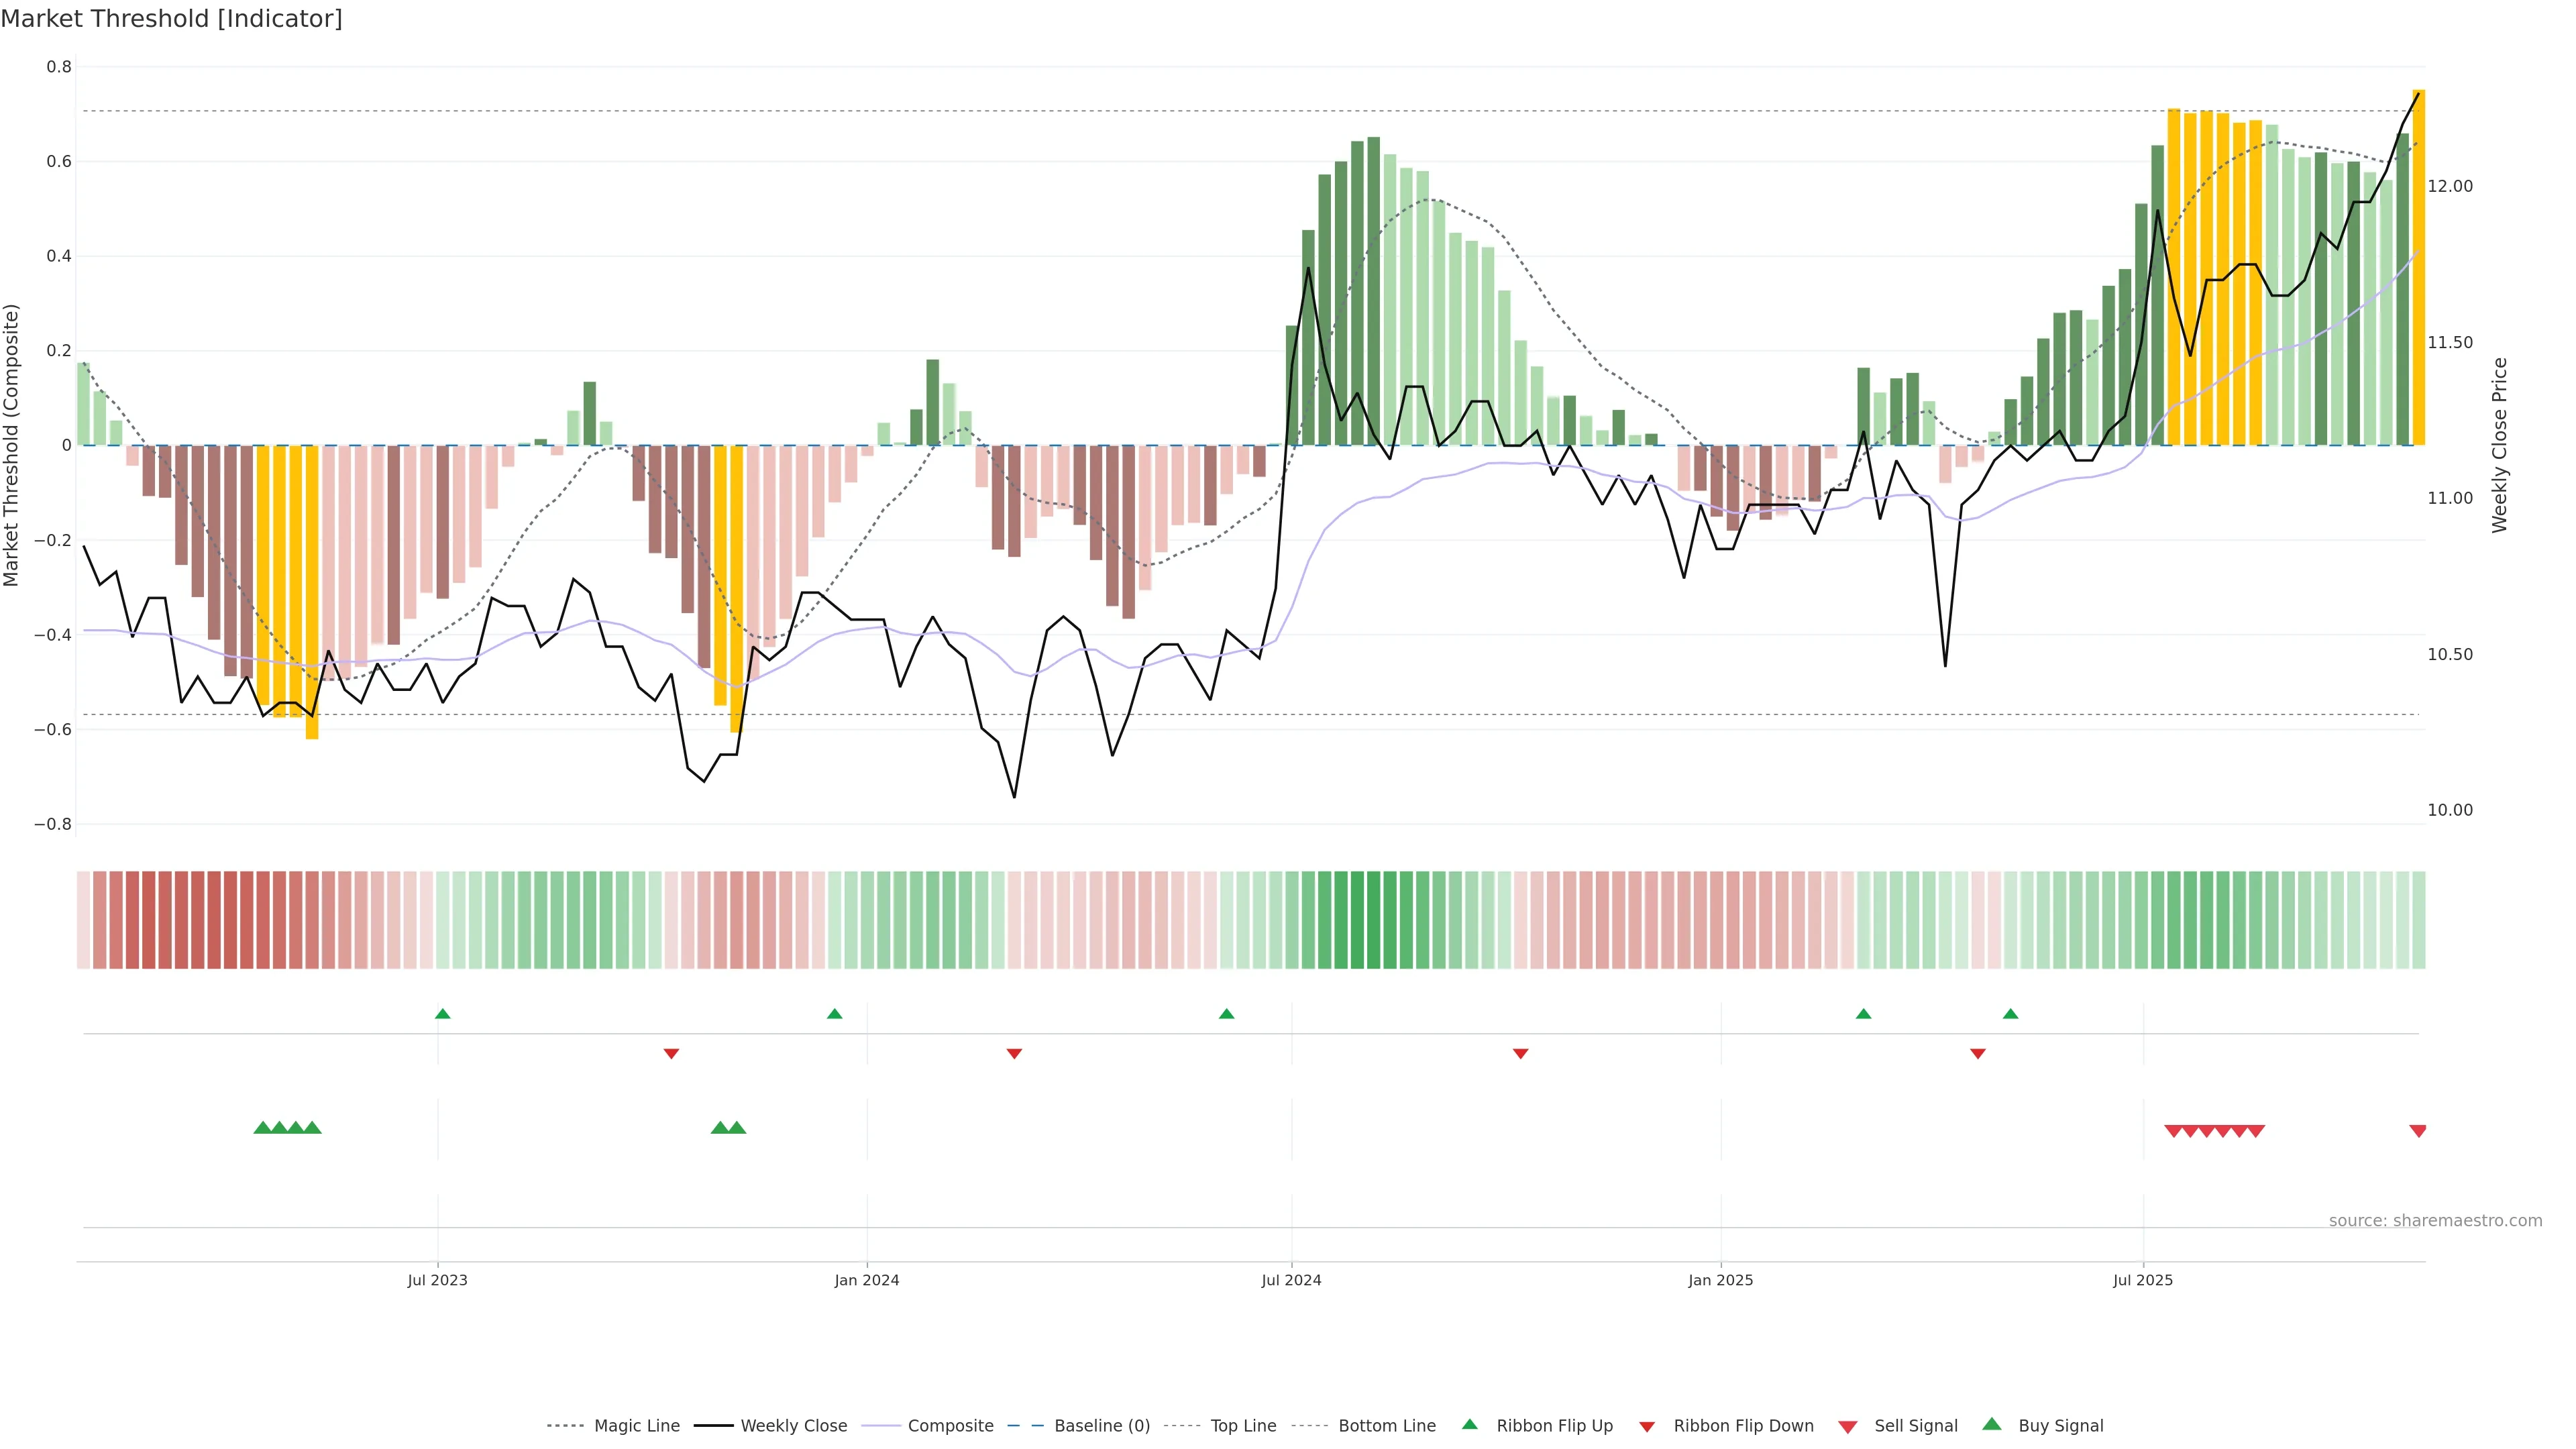Screen dimensions: 2576x1449
Task: Click the Ribbon Flip Down legend triangle
Action: click(x=1647, y=1427)
